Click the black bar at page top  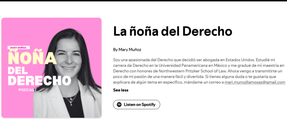[144, 1]
